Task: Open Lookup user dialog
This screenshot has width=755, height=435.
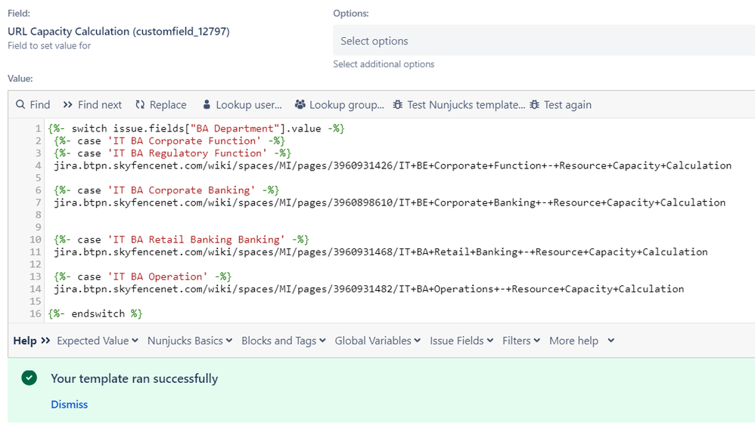Action: pyautogui.click(x=242, y=104)
